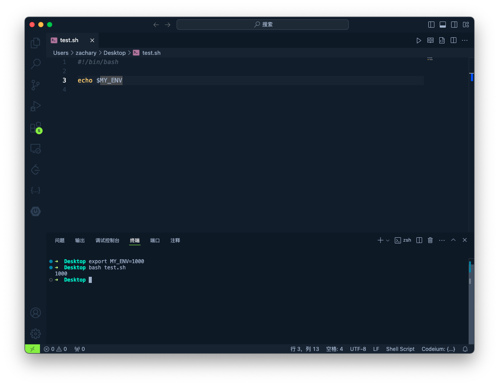
Task: Open terminal panel more actions menu
Action: pos(442,240)
